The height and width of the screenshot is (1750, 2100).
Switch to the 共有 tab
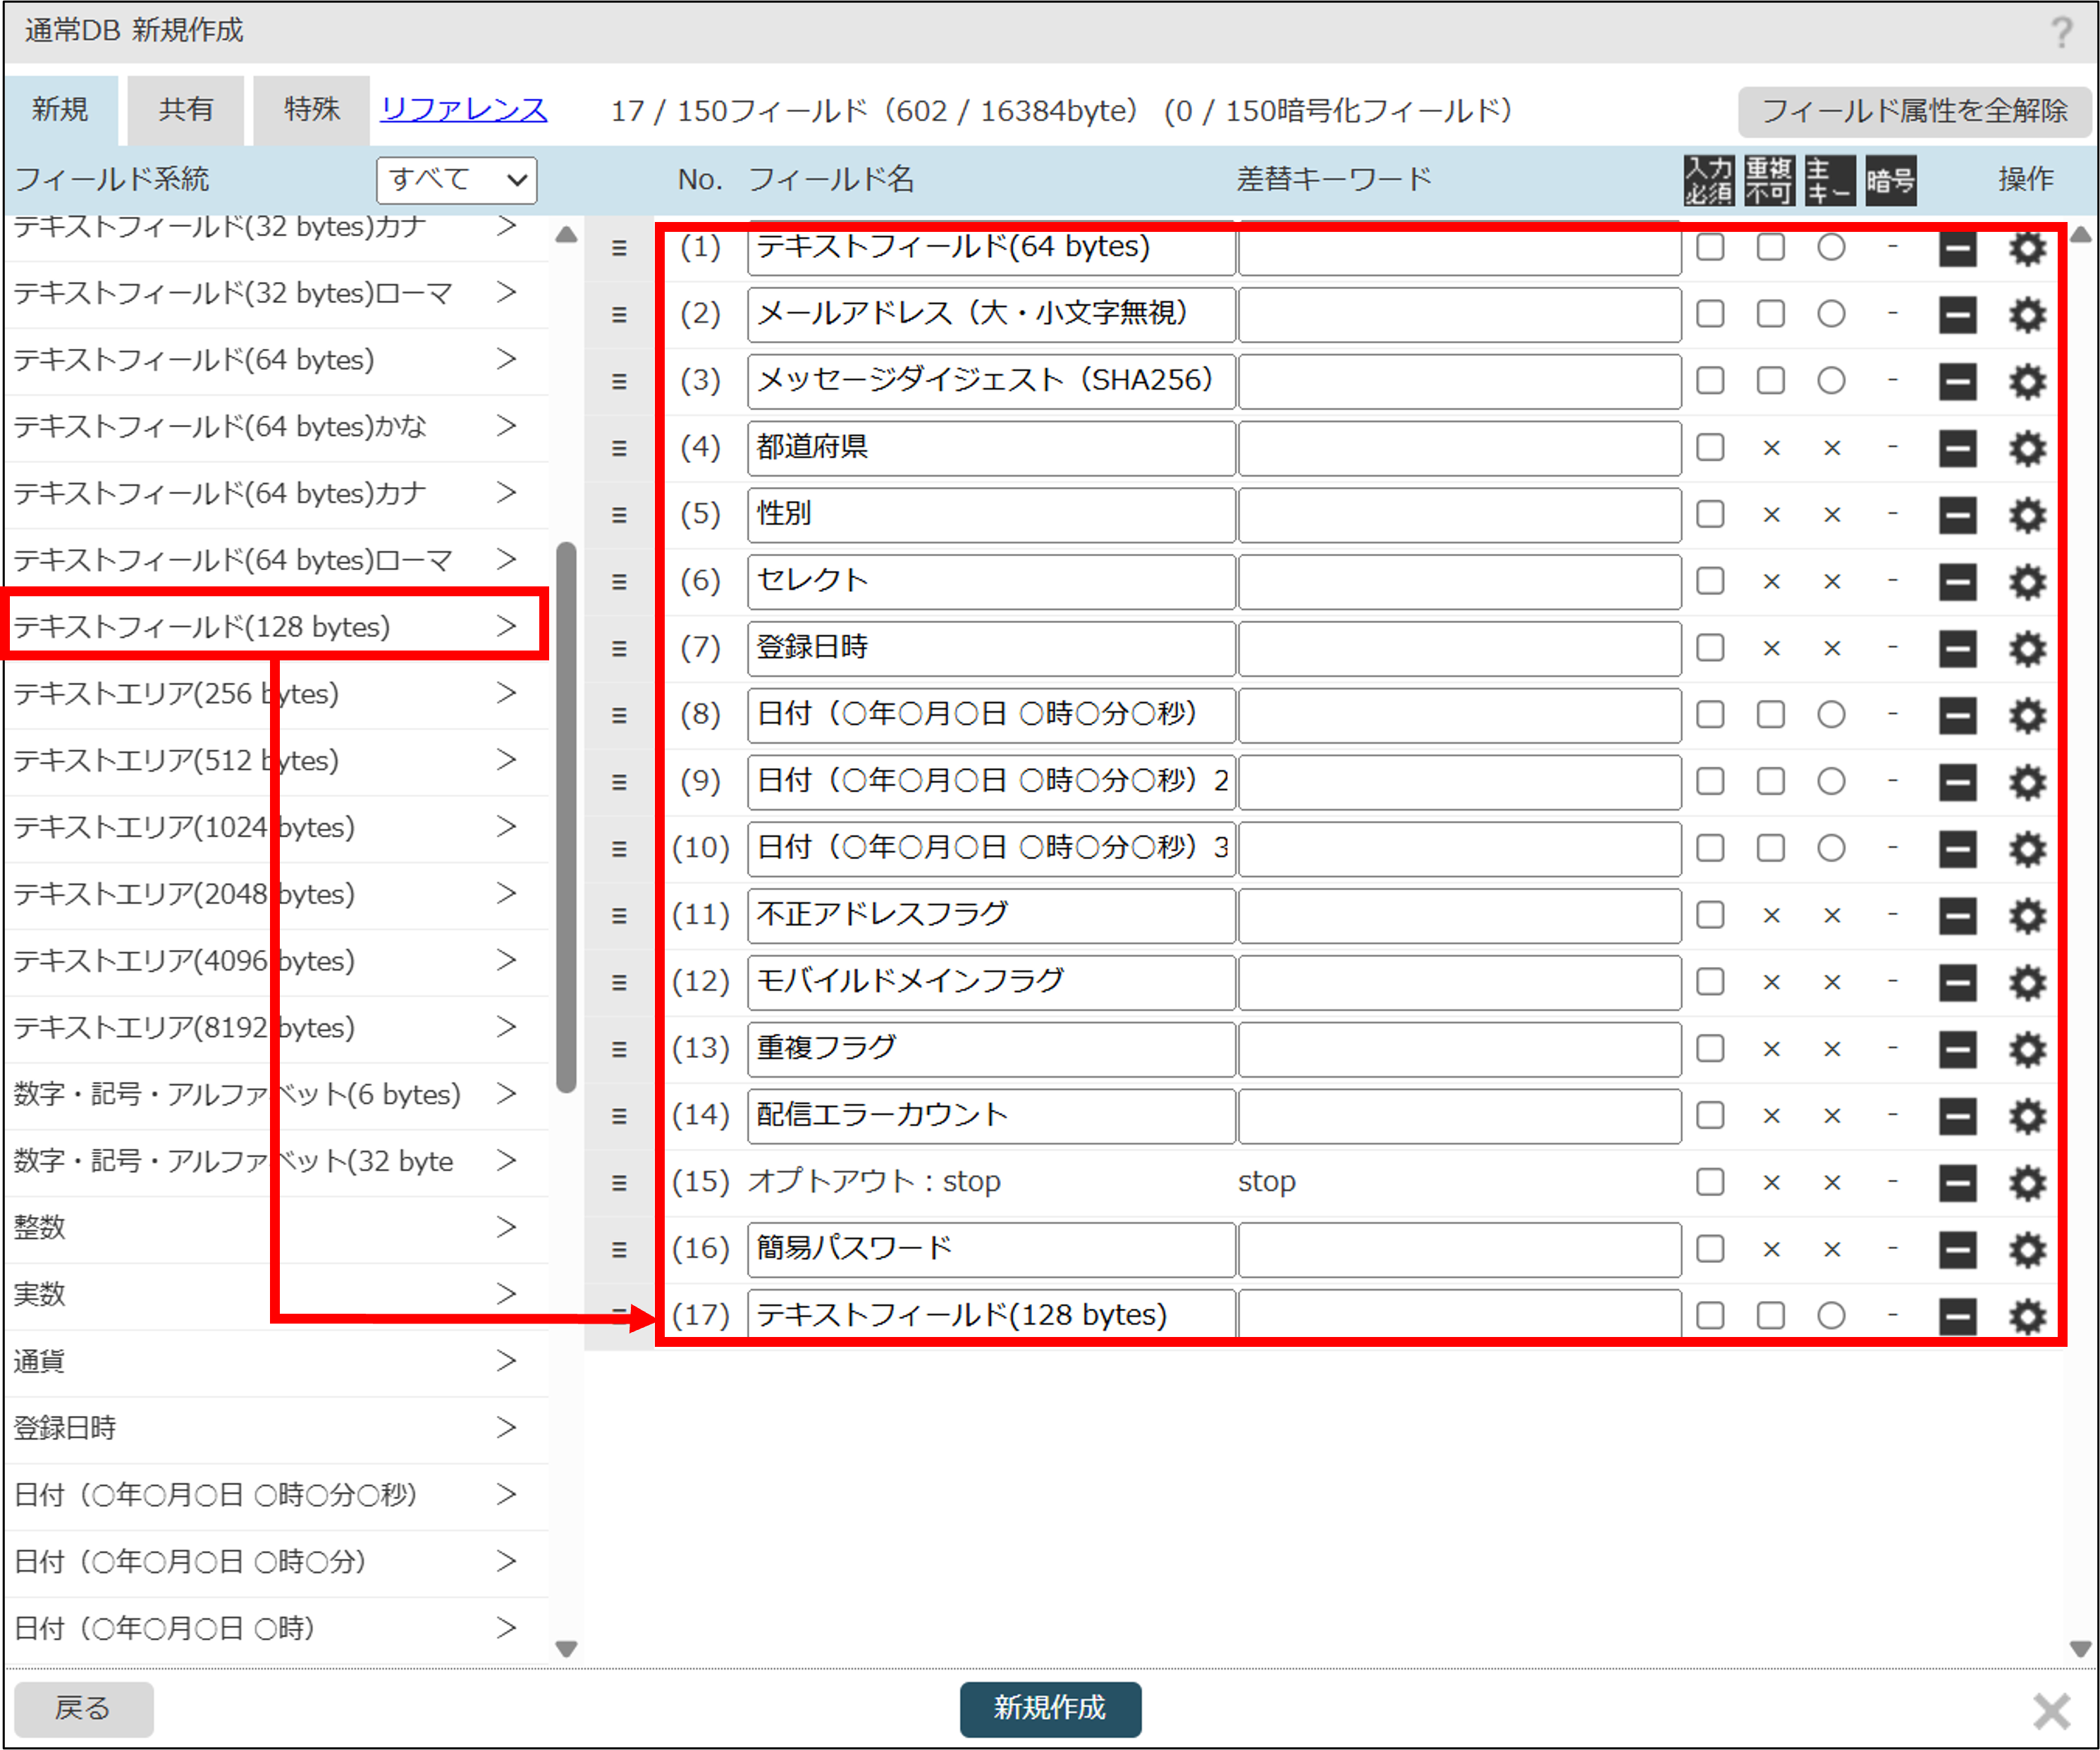[186, 109]
